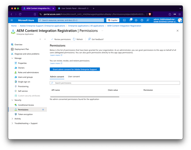Go to Home breadcrumb
This screenshot has width=191, height=150.
pyautogui.click(x=14, y=26)
